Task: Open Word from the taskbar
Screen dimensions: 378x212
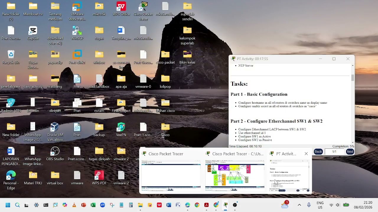Action: point(169,205)
